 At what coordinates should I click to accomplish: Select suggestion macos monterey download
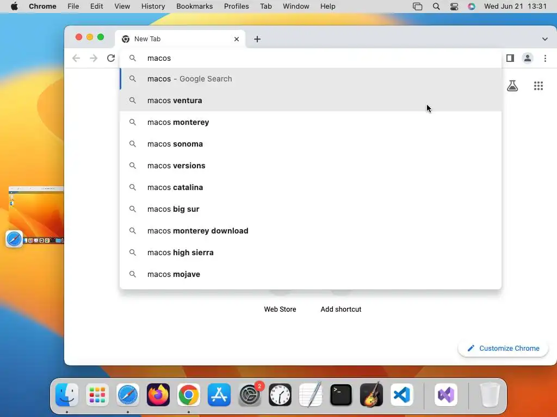pos(311,231)
